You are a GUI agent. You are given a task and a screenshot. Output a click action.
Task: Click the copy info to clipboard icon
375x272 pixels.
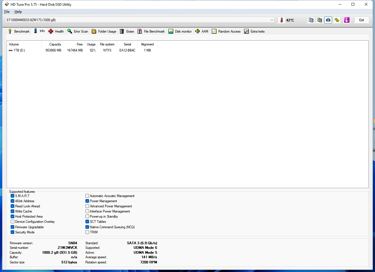click(x=311, y=20)
